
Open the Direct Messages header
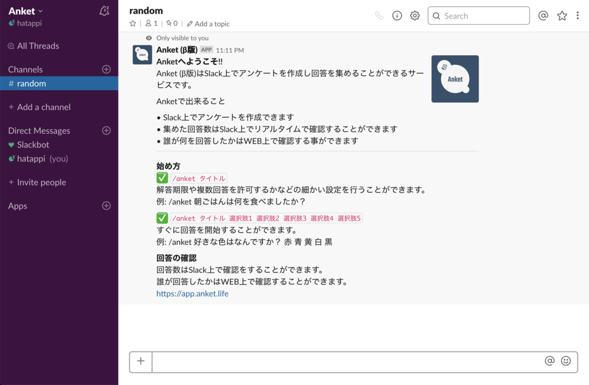(39, 130)
